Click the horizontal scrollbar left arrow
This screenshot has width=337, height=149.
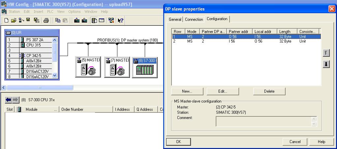tap(3, 87)
